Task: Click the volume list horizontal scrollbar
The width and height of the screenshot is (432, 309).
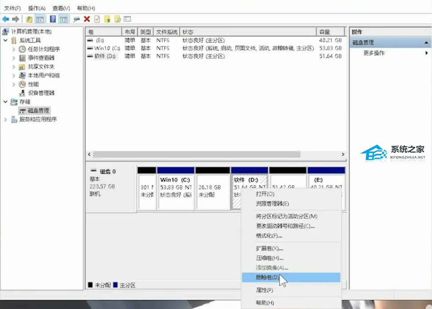Action: pyautogui.click(x=196, y=154)
